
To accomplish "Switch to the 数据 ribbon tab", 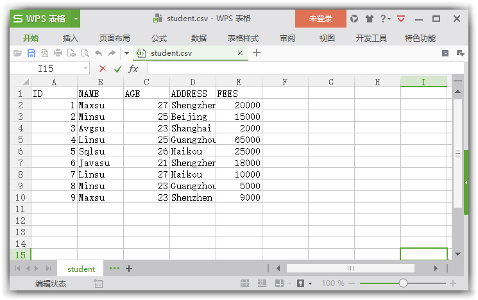I will (199, 38).
